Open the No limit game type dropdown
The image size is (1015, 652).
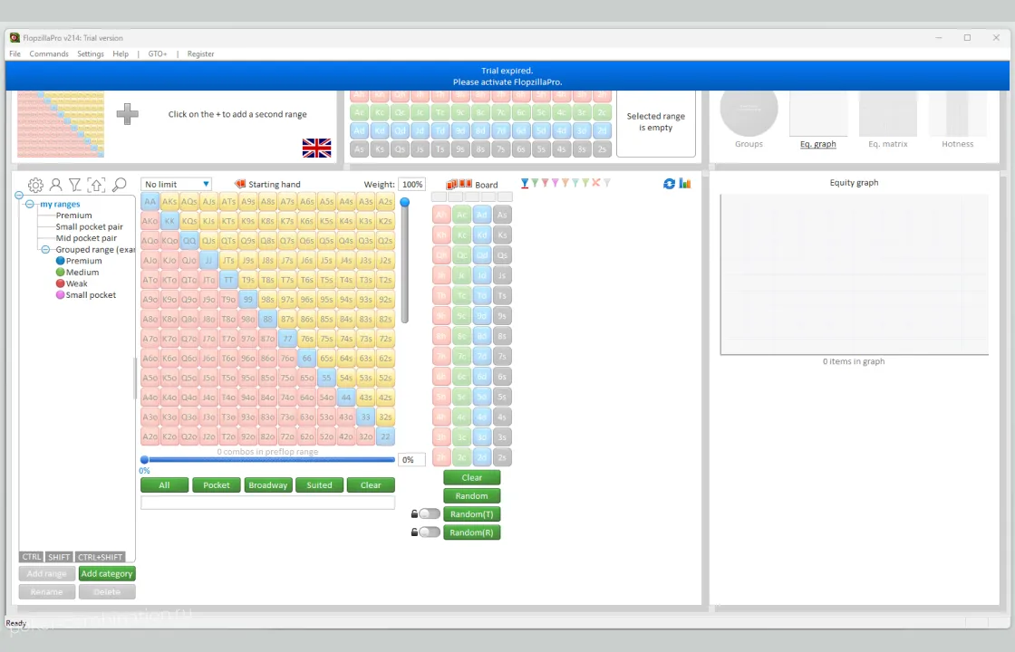coord(176,184)
